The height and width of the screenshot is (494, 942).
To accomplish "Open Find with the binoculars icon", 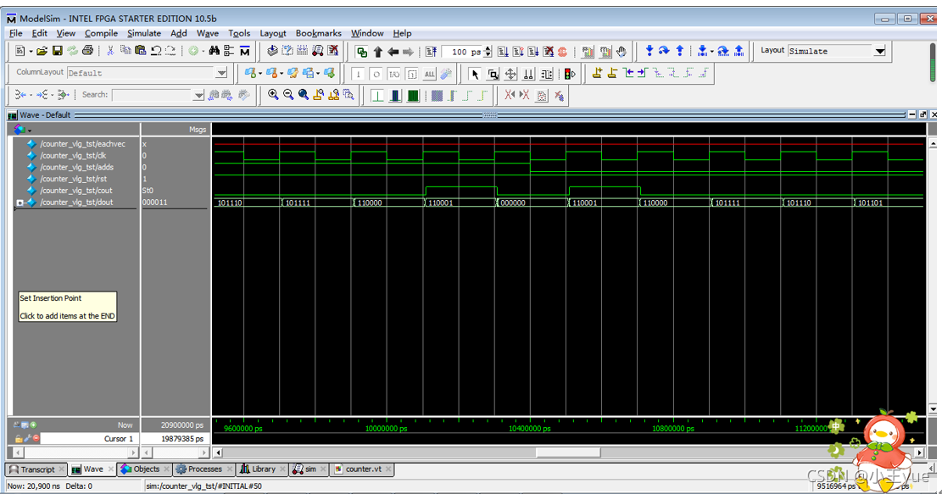I will pos(215,51).
